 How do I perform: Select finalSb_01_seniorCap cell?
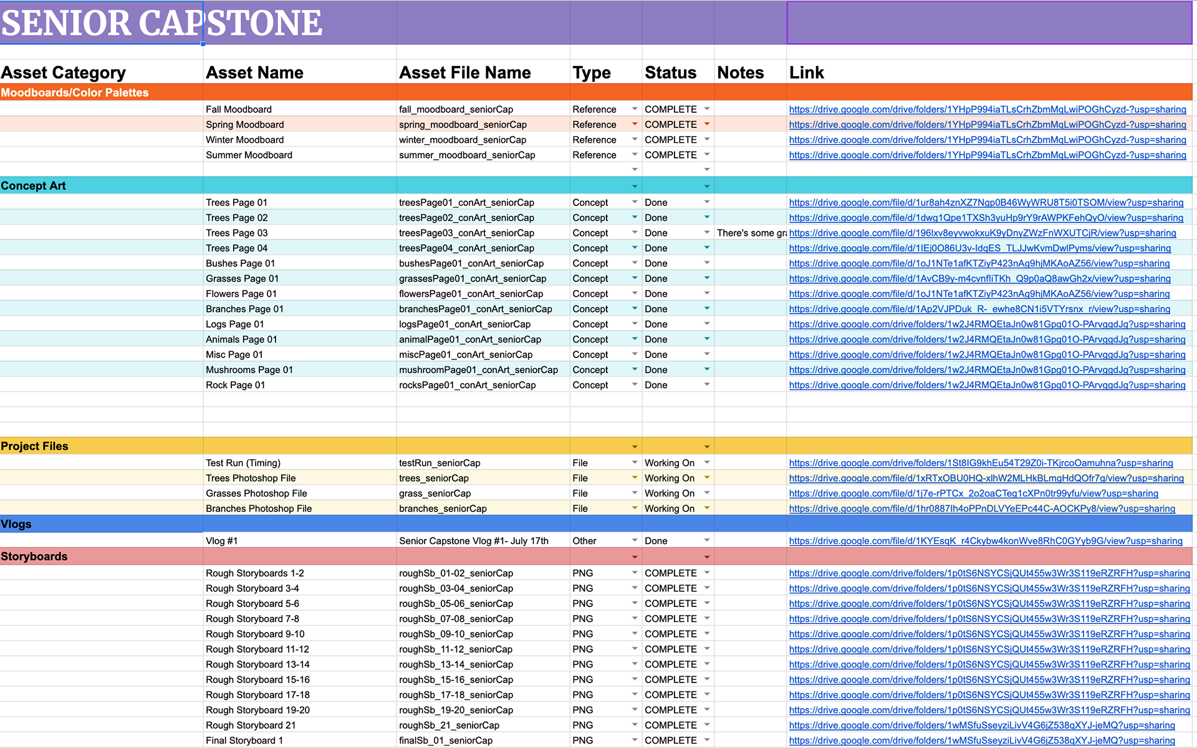(483, 740)
